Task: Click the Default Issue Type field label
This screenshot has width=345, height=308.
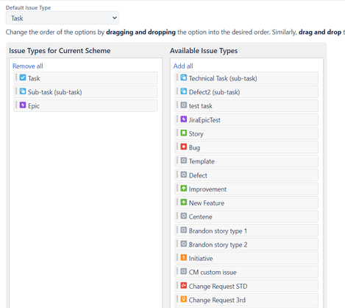Action: click(x=28, y=7)
